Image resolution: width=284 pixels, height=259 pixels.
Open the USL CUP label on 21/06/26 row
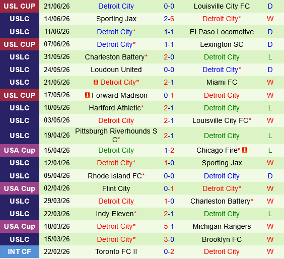[x=20, y=6]
